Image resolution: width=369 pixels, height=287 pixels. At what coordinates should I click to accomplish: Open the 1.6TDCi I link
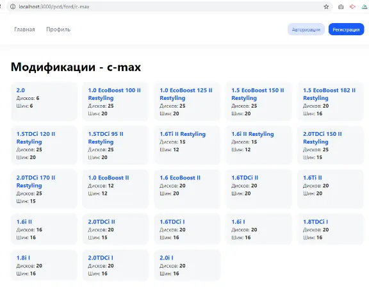point(172,222)
